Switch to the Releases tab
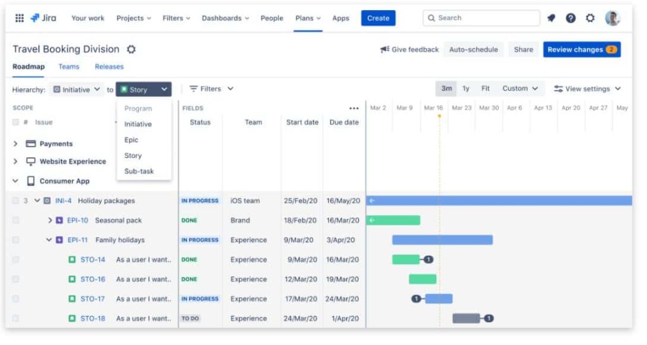The width and height of the screenshot is (647, 345). [109, 67]
